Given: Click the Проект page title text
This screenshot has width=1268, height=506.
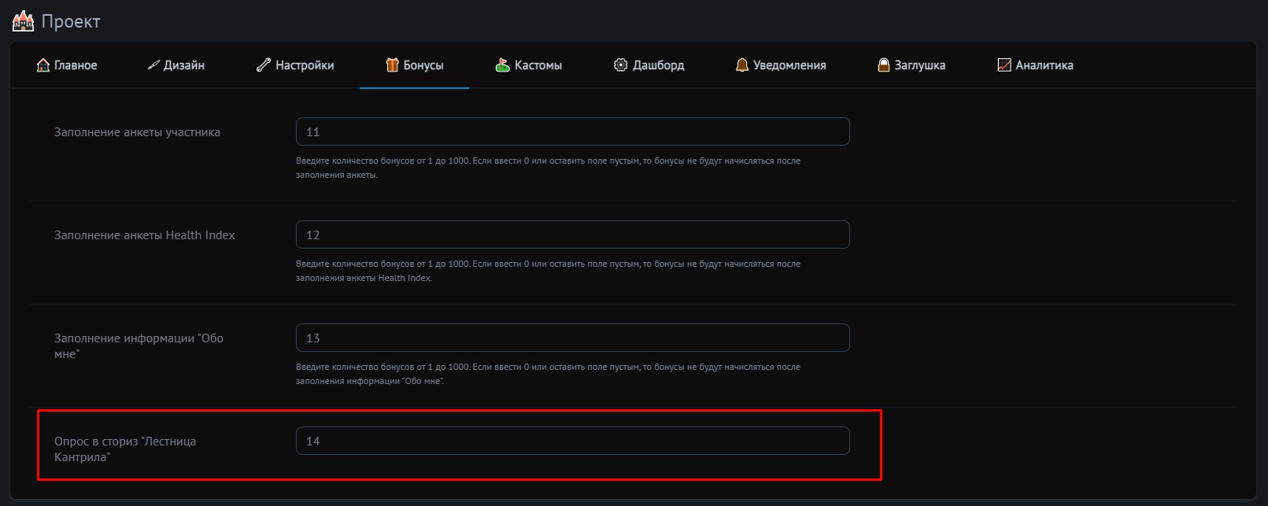Looking at the screenshot, I should tap(71, 21).
